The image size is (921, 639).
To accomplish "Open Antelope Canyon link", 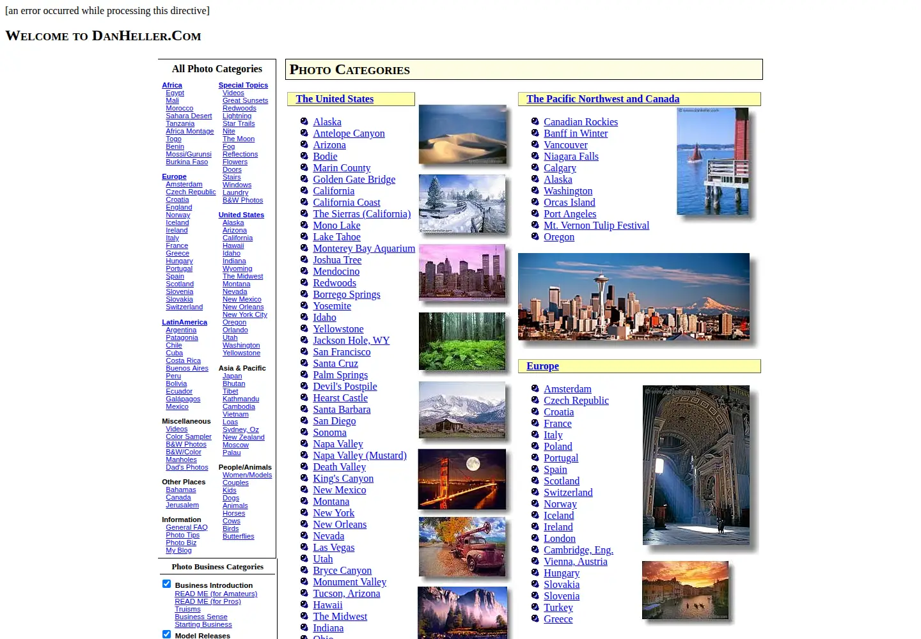I will pyautogui.click(x=349, y=133).
